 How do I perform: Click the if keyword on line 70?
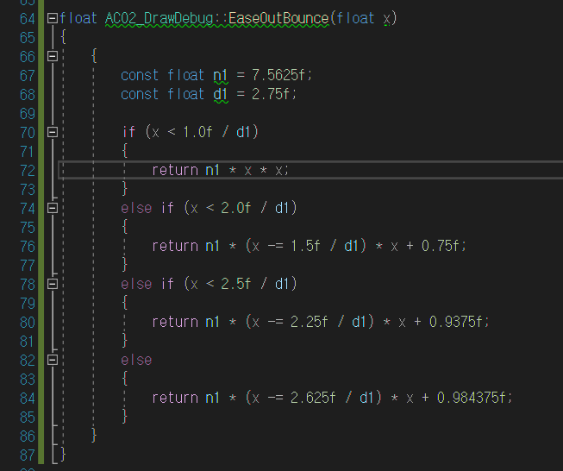pyautogui.click(x=128, y=132)
